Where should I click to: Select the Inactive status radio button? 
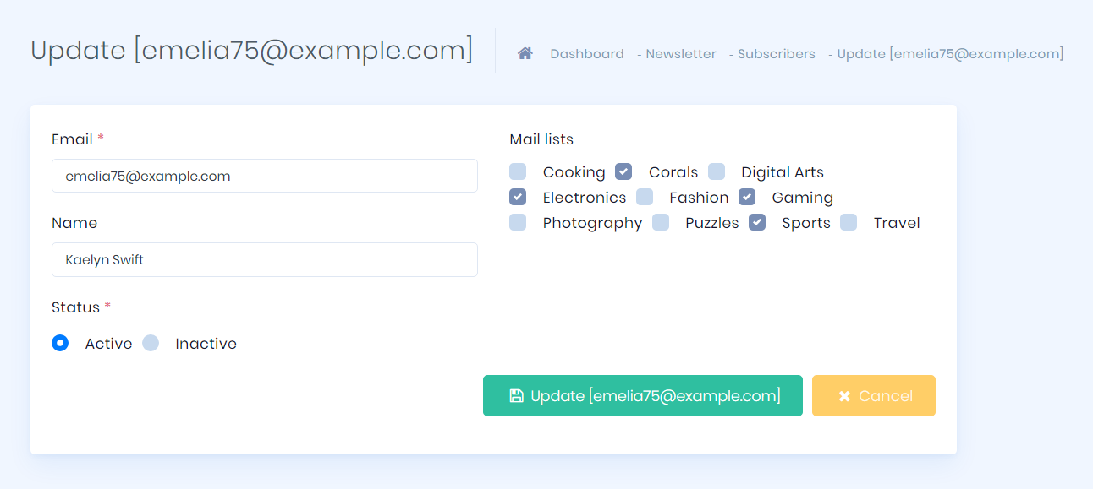pyautogui.click(x=151, y=343)
